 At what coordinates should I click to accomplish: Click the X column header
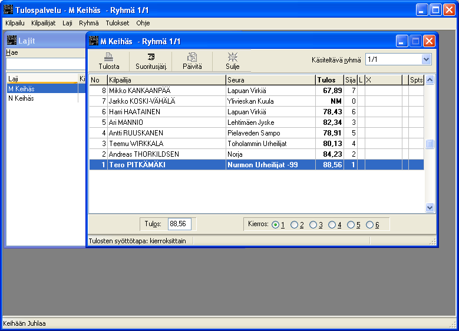(384, 80)
